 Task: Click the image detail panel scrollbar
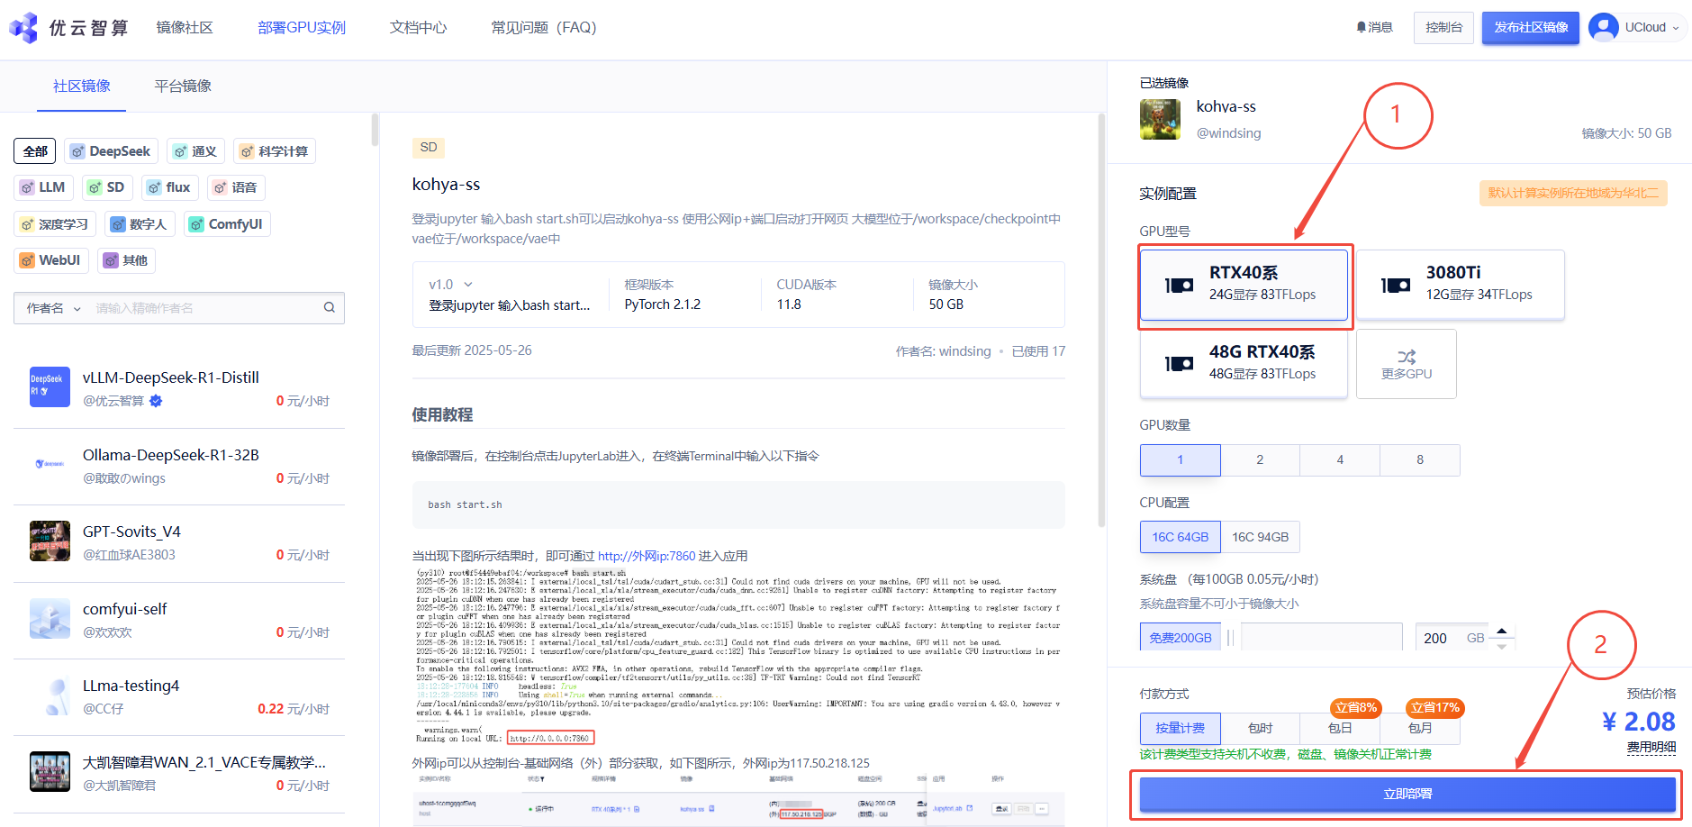pos(1101,320)
